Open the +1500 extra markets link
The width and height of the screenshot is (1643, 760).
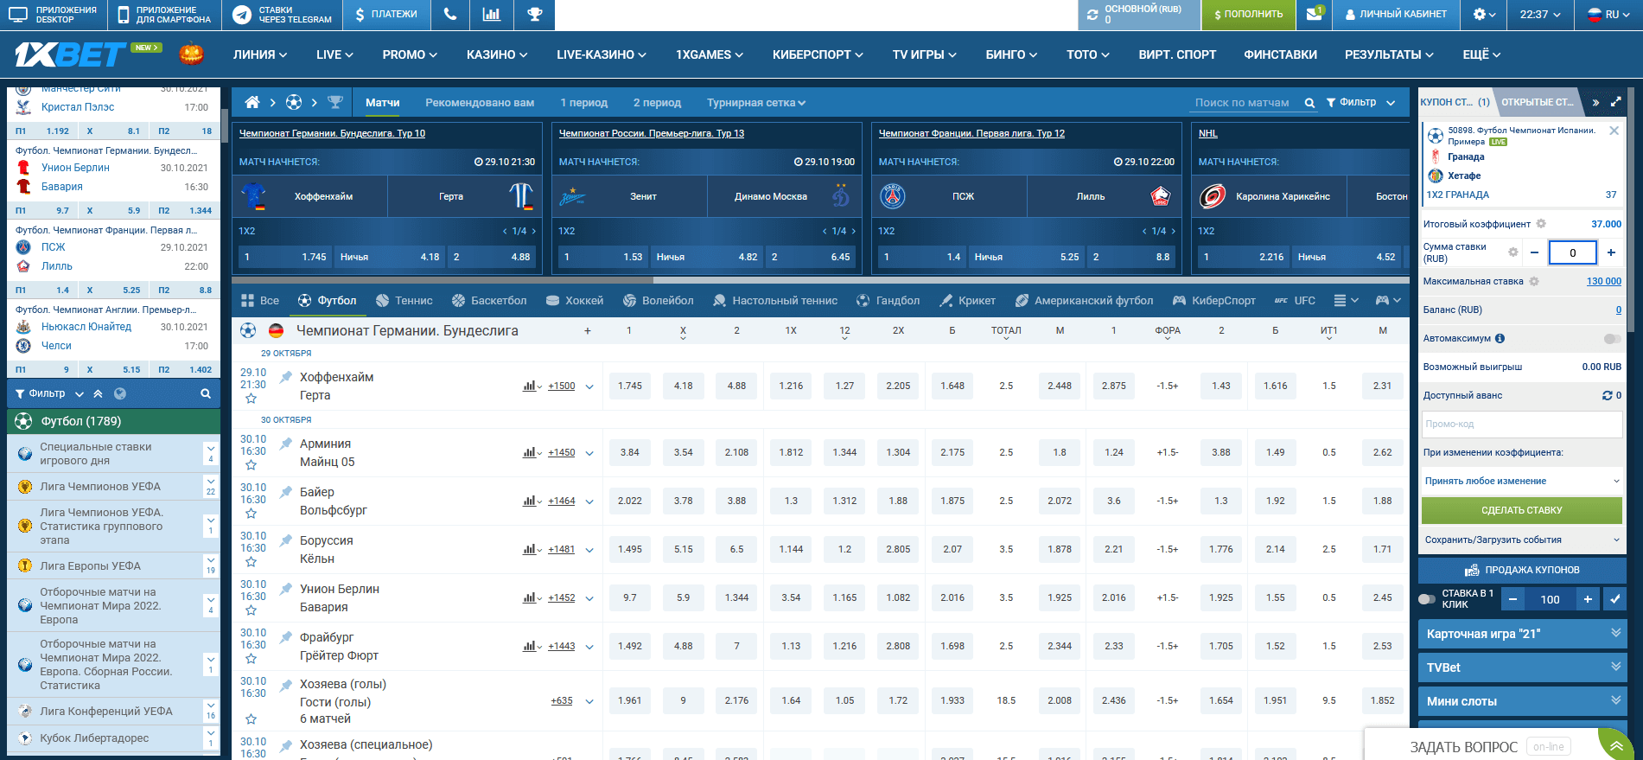click(561, 386)
